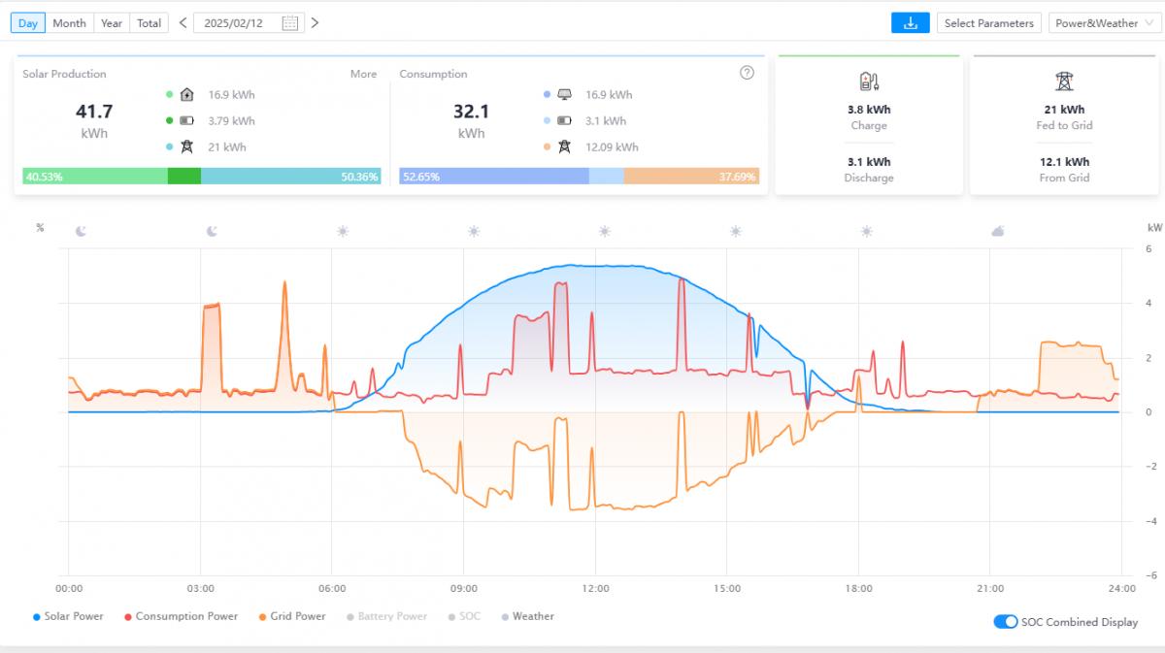Click the orange segment of consumption bar

click(x=690, y=177)
